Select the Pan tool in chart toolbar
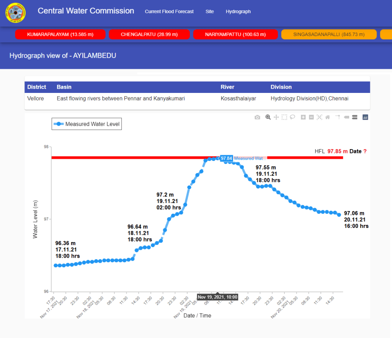This screenshot has height=338, width=392. coord(276,117)
